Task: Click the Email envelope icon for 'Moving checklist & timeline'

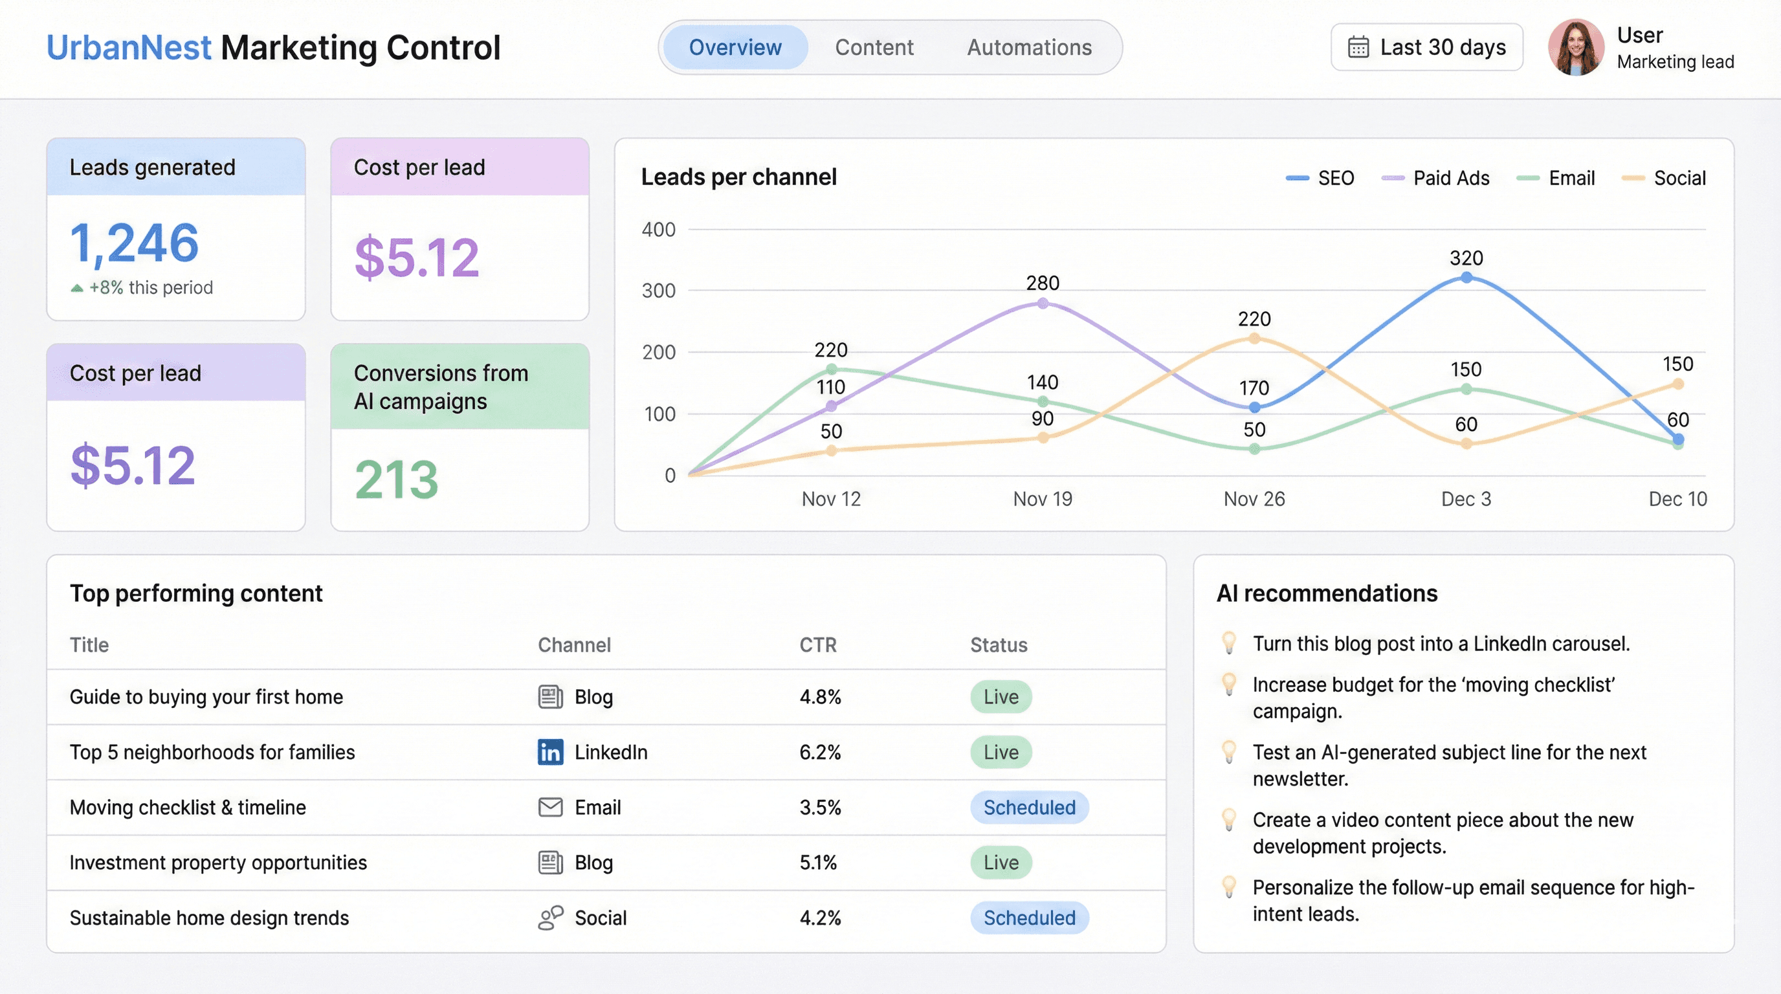Action: tap(549, 808)
